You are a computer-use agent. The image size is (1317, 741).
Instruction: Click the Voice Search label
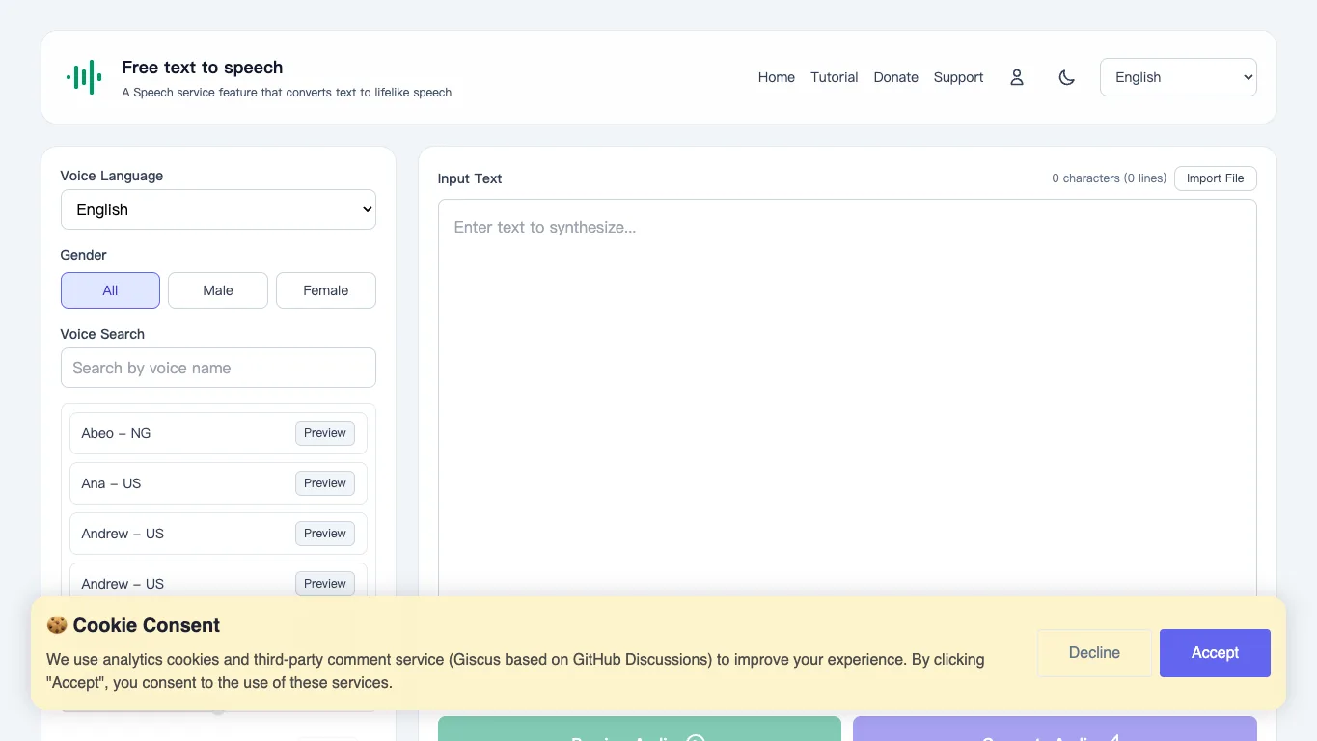(x=102, y=334)
